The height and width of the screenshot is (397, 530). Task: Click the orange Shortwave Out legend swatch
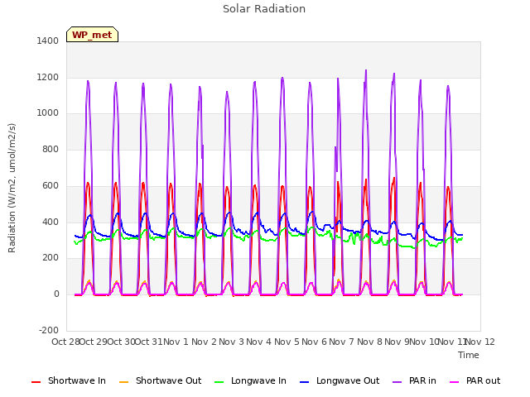123,382
